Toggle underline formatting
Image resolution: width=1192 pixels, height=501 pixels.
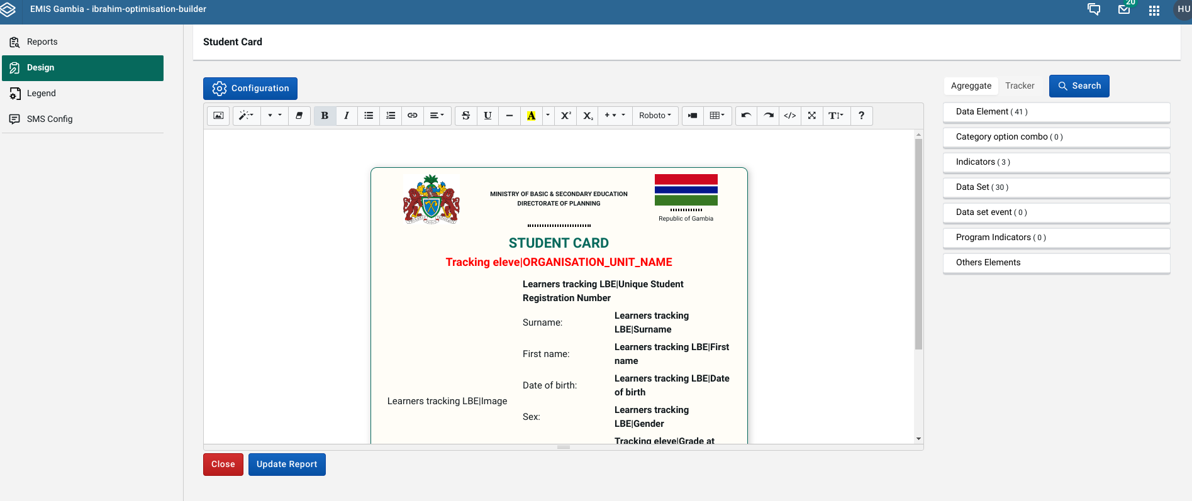(487, 116)
